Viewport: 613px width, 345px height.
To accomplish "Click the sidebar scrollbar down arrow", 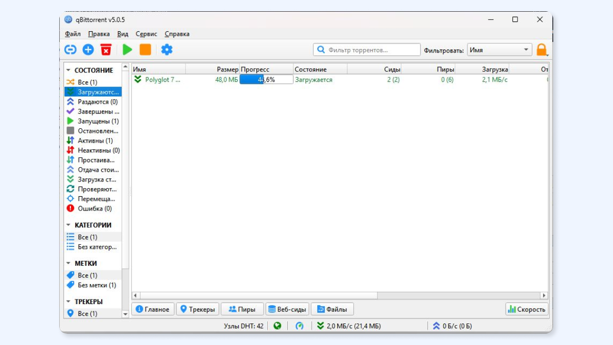I will click(126, 314).
